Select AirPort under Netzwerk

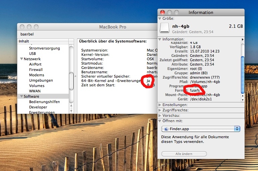tap(35, 64)
